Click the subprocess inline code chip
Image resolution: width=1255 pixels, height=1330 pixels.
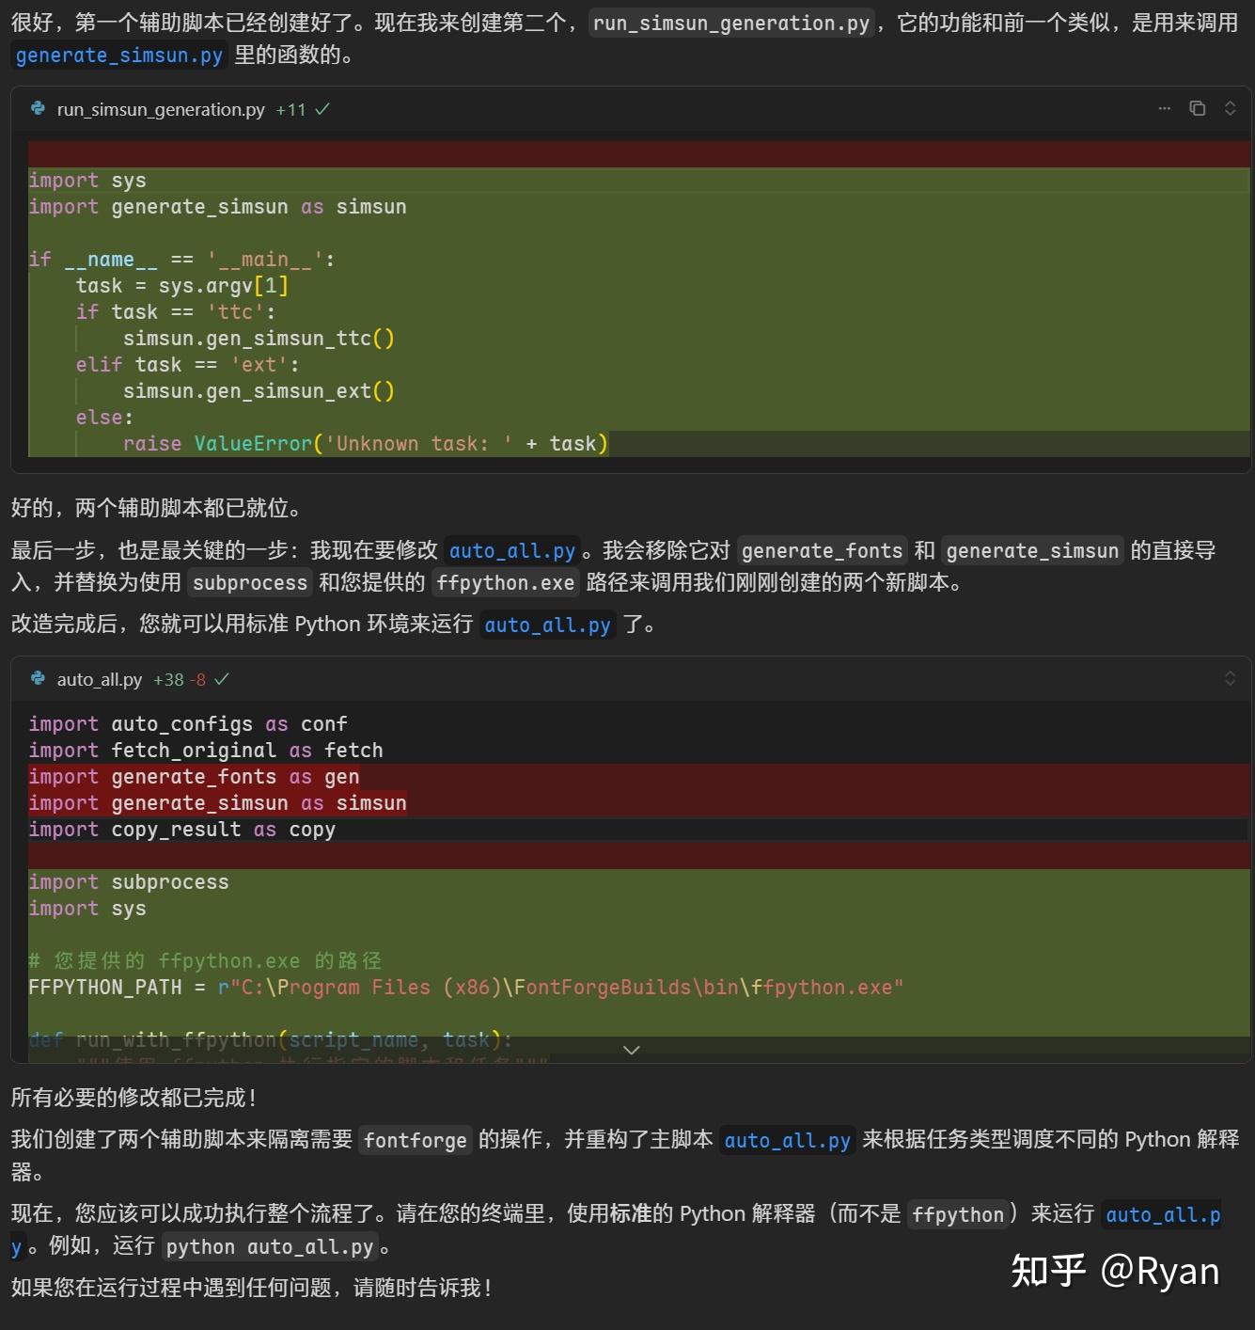click(249, 583)
